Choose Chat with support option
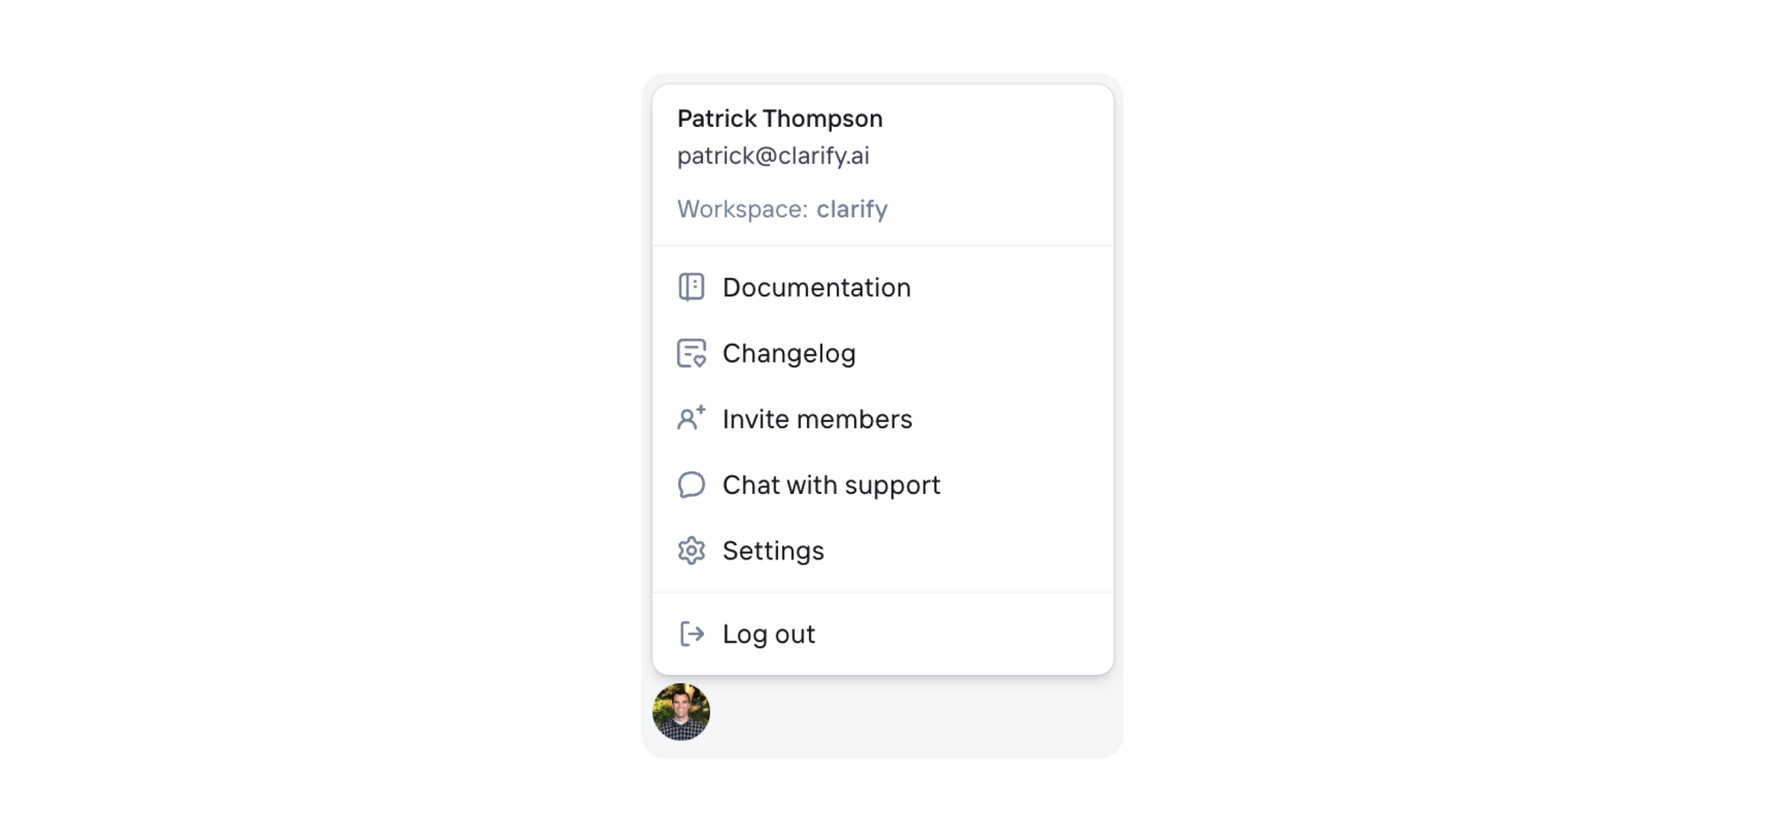This screenshot has width=1766, height=832. (x=882, y=484)
